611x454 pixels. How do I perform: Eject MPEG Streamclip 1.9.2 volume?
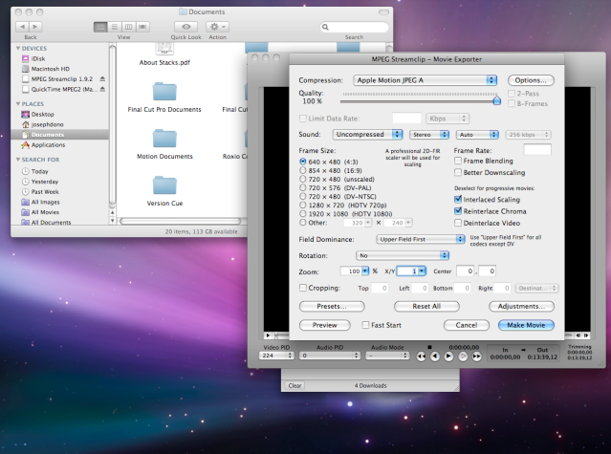(x=102, y=79)
